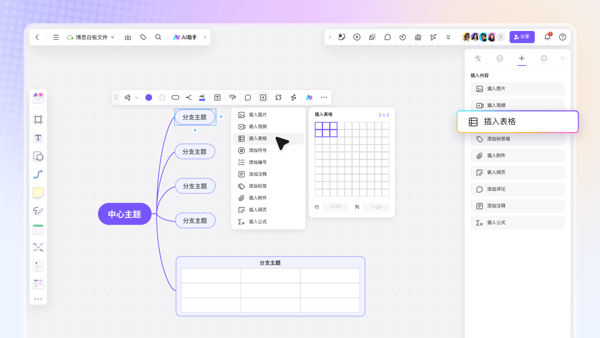This screenshot has height=338, width=600.
Task: Select the Frame tool in the left sidebar
Action: point(38,119)
